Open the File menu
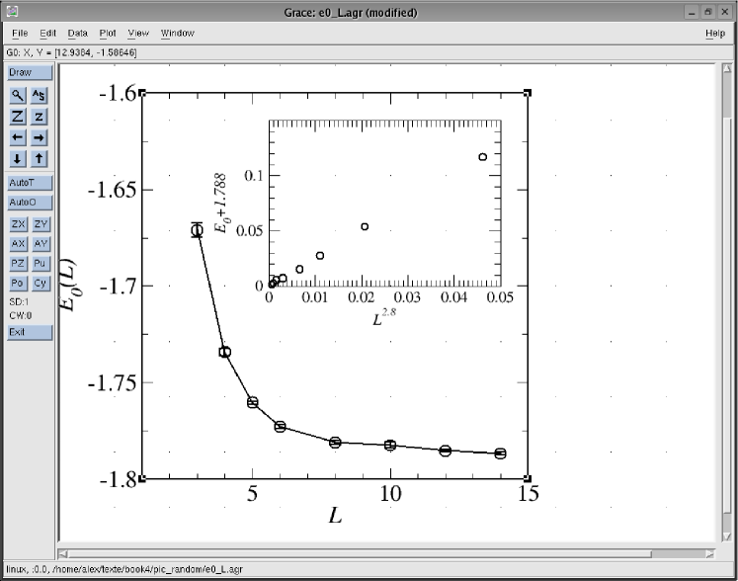Image resolution: width=738 pixels, height=581 pixels. pos(20,33)
